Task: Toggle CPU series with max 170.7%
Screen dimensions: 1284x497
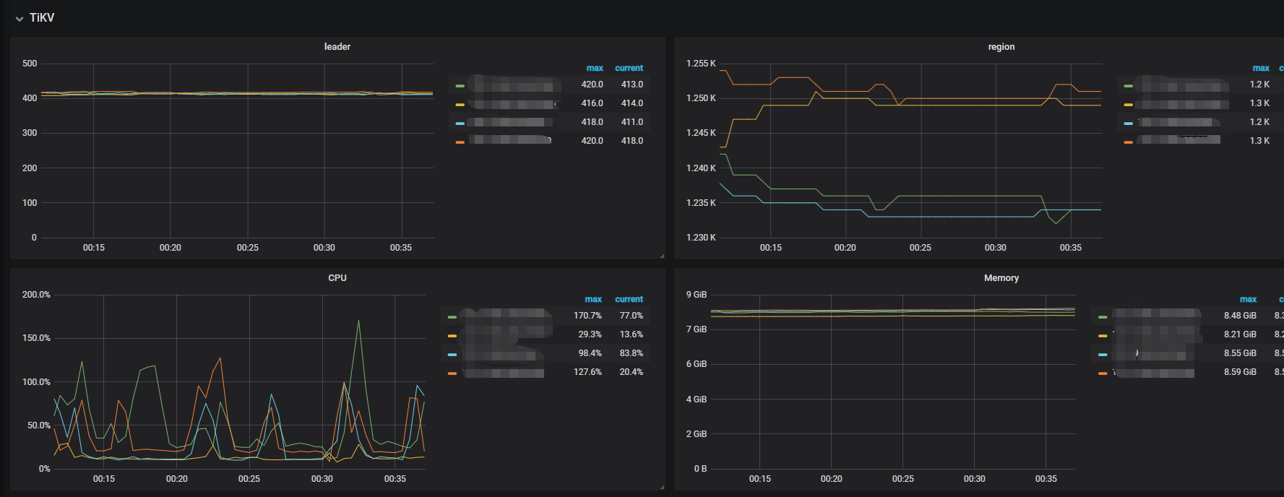Action: (x=506, y=316)
